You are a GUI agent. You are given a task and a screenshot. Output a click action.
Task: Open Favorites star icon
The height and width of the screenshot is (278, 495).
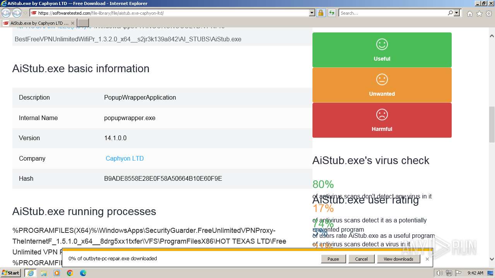pyautogui.click(x=479, y=14)
